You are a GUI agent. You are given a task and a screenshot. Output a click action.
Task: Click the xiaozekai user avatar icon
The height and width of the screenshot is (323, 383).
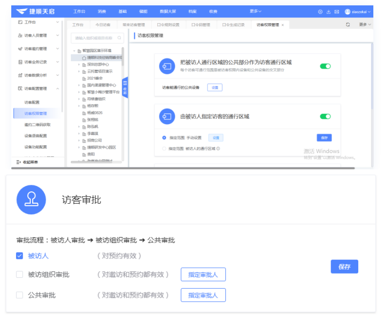pos(348,12)
